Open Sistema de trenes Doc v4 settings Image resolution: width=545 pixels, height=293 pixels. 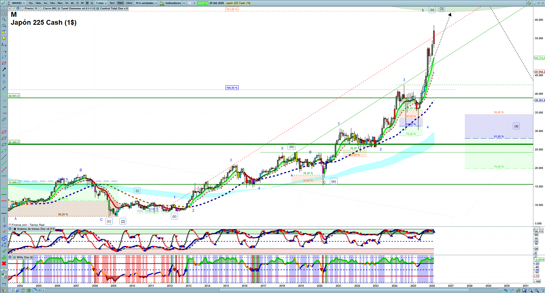(x=34, y=229)
